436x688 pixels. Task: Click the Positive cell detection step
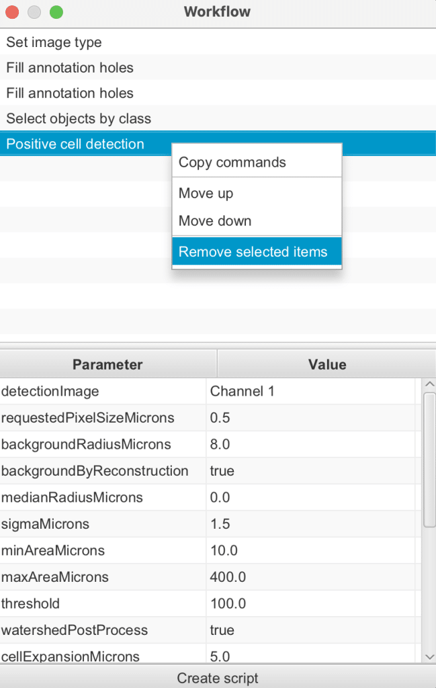coord(75,144)
